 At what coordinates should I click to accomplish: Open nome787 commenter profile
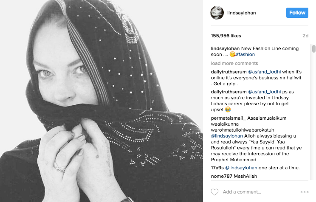[x=221, y=176]
